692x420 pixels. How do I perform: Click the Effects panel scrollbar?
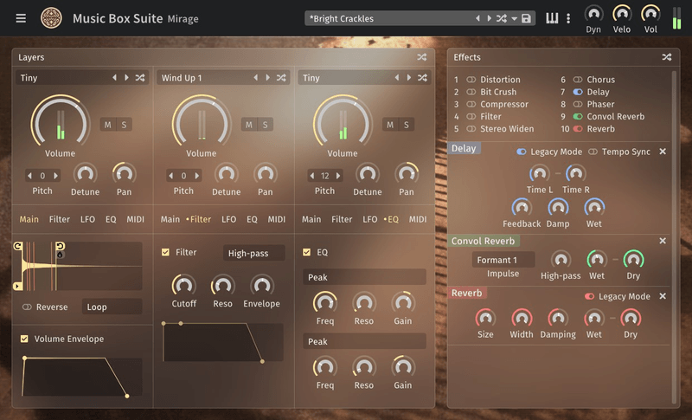click(x=674, y=237)
